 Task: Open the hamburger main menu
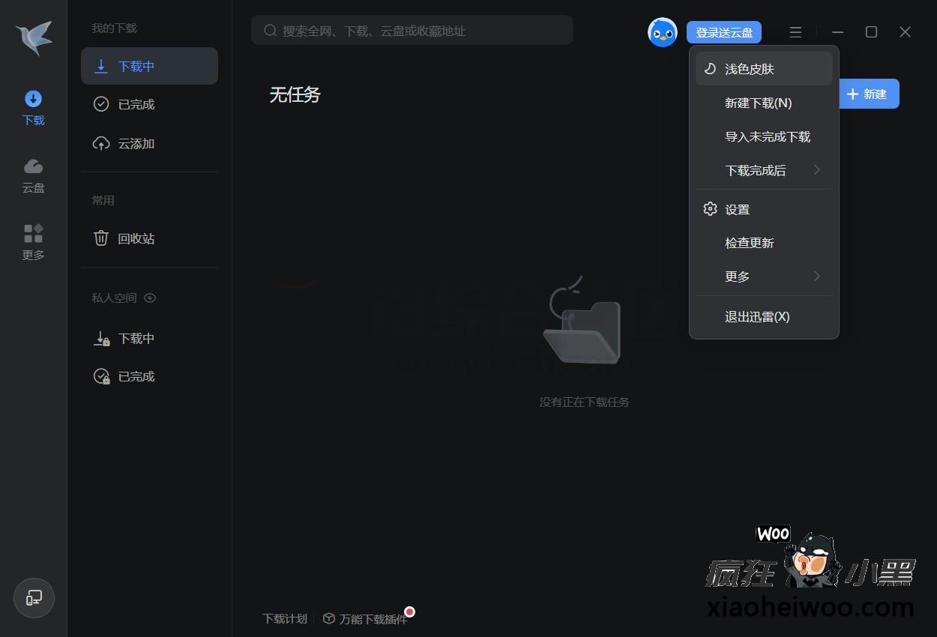pyautogui.click(x=795, y=32)
